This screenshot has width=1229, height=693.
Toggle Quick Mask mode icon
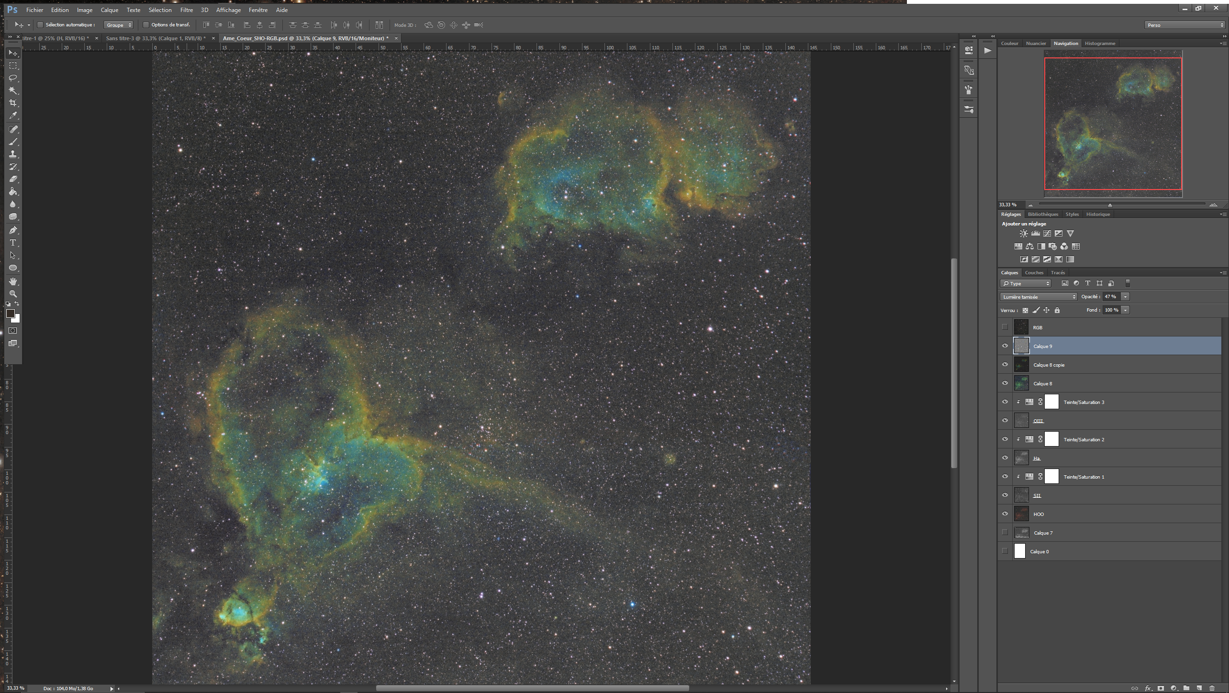point(13,331)
